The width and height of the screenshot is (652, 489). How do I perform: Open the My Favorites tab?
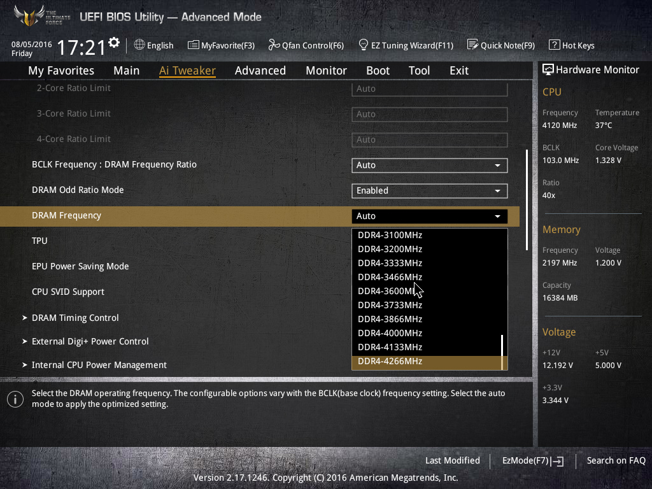(x=61, y=71)
